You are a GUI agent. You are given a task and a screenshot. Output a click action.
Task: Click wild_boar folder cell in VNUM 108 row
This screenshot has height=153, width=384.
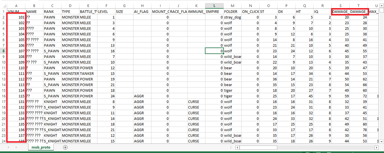click(232, 57)
